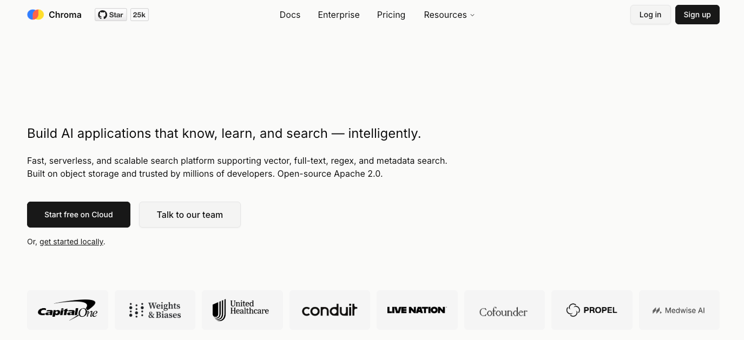Click the Sign up button
744x340 pixels.
click(x=697, y=15)
